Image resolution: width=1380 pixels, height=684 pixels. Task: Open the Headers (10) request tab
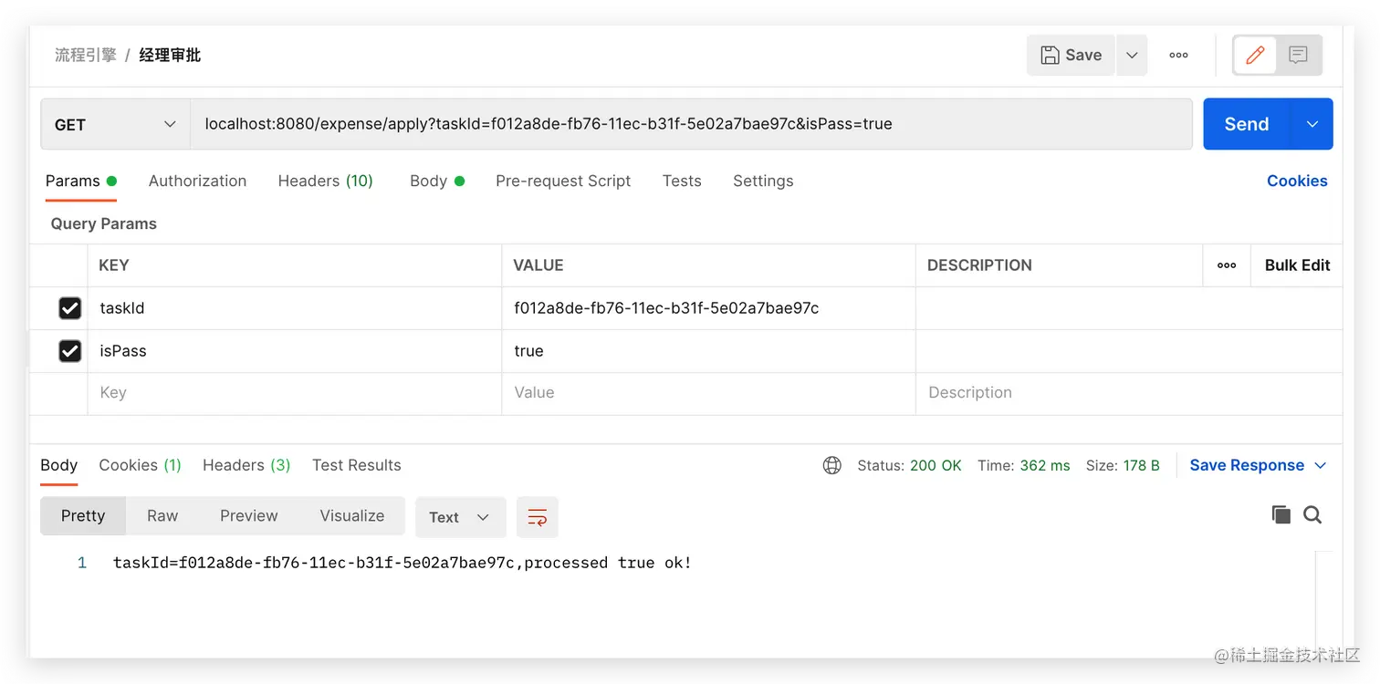point(325,181)
